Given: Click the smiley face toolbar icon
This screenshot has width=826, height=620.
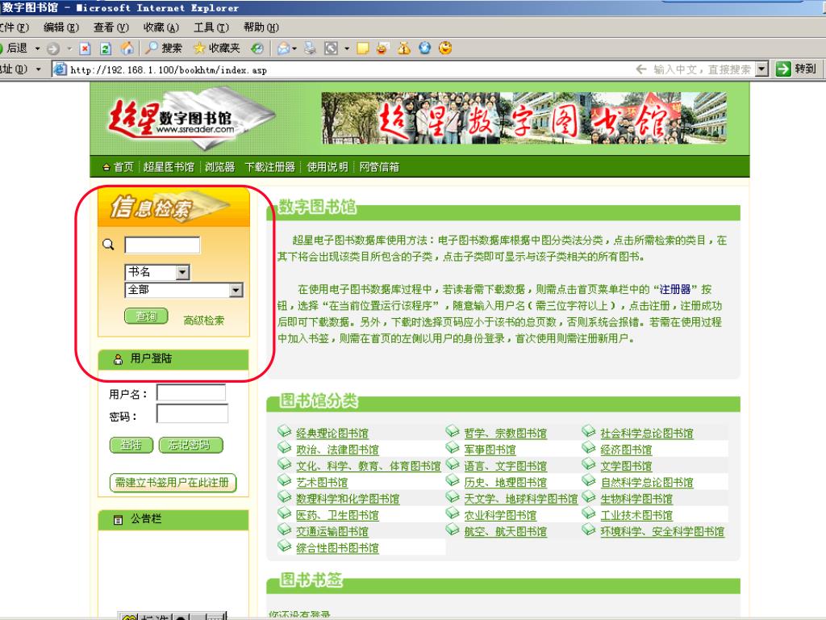Looking at the screenshot, I should pyautogui.click(x=445, y=48).
